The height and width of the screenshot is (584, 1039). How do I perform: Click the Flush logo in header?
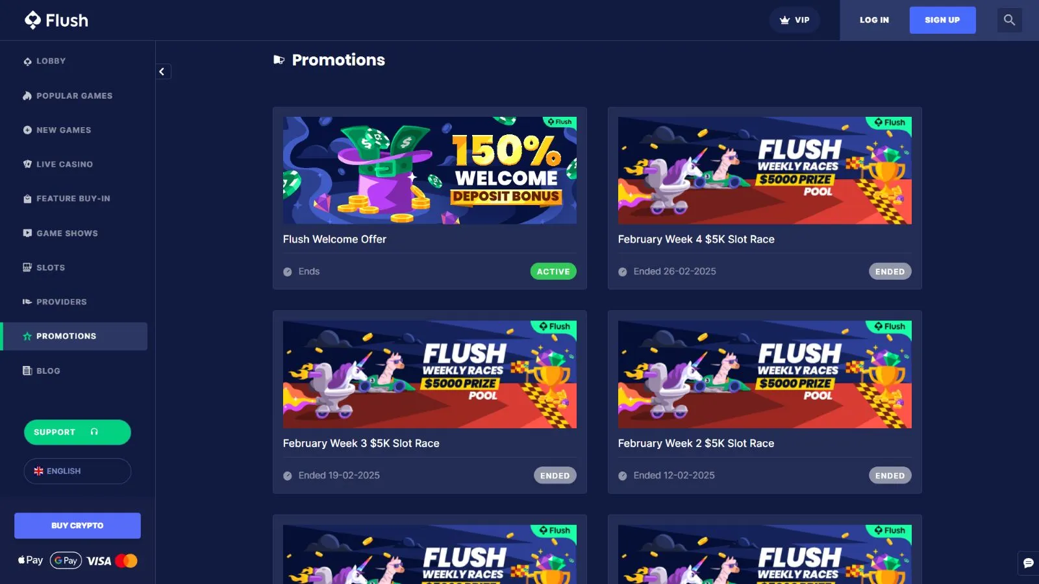click(x=56, y=20)
